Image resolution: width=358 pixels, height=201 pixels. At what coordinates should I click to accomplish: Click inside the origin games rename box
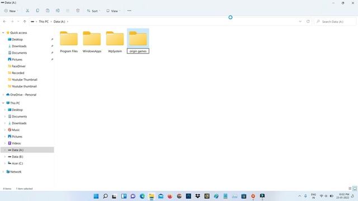point(138,51)
